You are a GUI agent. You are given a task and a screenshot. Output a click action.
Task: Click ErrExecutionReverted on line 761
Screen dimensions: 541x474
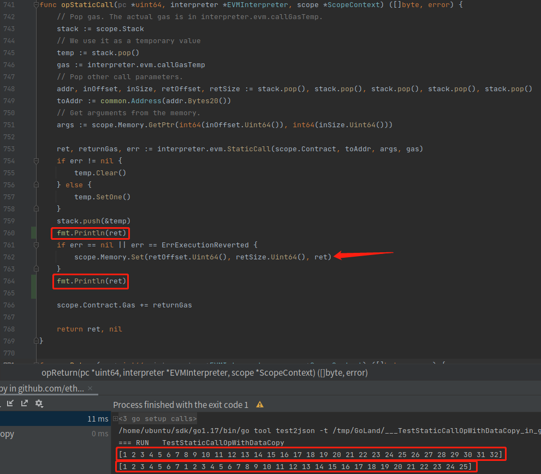click(x=205, y=245)
